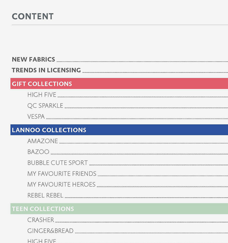Open HIGH FIVE under Teen Collections
This screenshot has width=228, height=243.
tap(42, 241)
